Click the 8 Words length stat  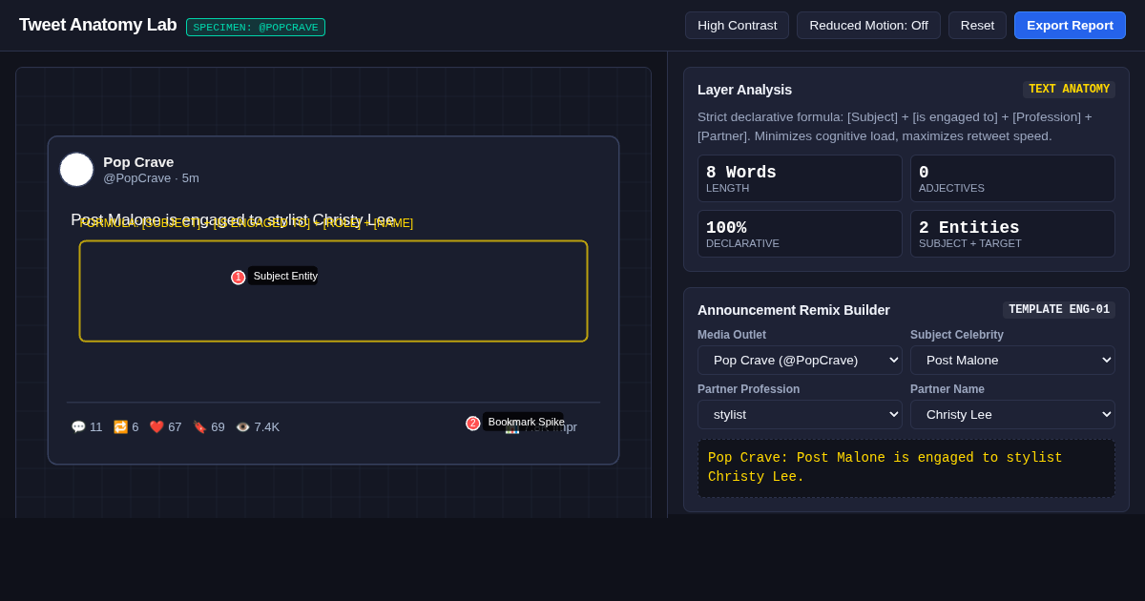[800, 178]
